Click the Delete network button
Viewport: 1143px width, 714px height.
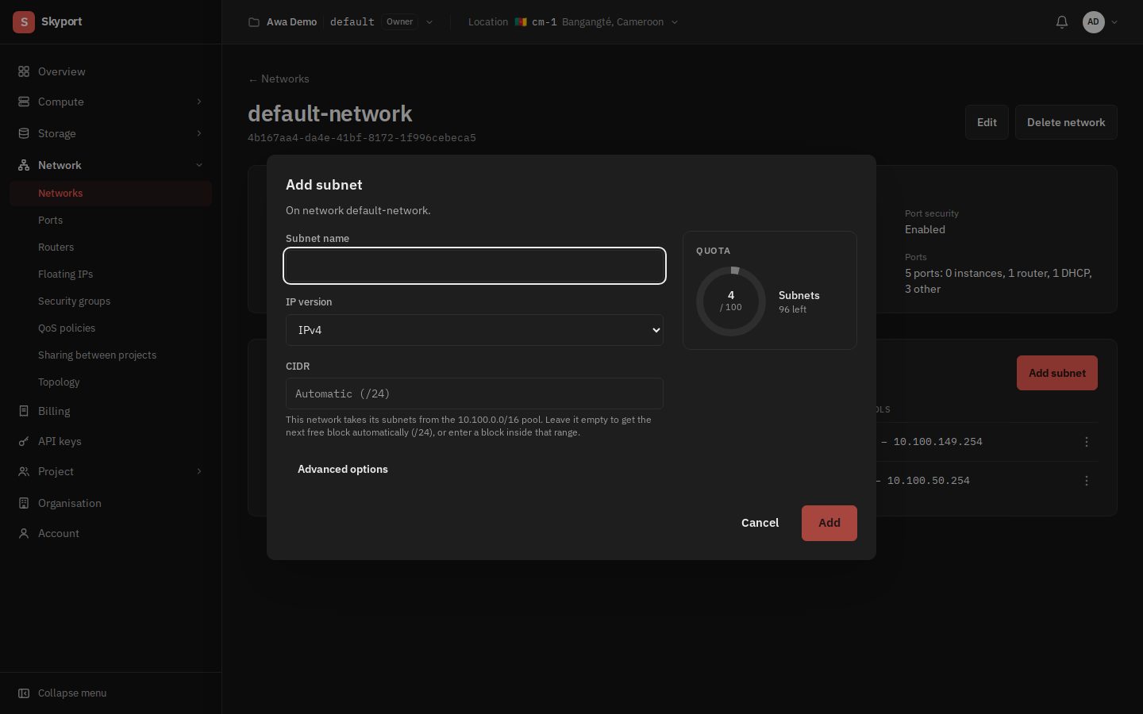click(x=1066, y=122)
